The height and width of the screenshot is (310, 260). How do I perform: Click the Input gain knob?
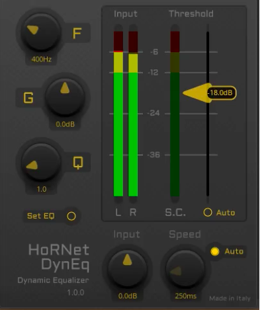point(128,268)
